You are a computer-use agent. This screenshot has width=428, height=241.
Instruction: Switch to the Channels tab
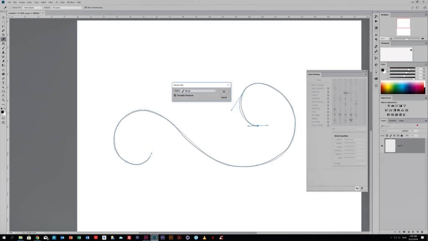tap(393, 121)
